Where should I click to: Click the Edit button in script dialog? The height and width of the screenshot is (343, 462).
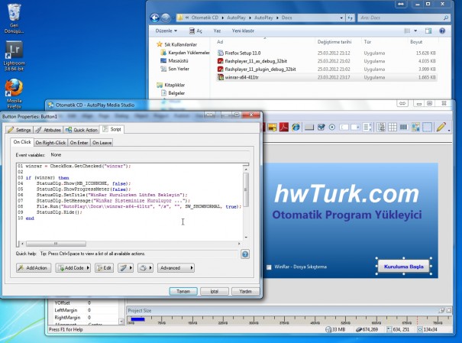click(x=105, y=268)
